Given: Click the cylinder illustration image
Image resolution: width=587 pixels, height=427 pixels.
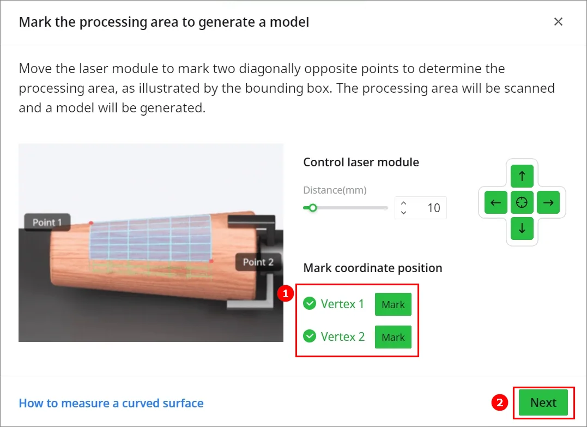Looking at the screenshot, I should 151,243.
